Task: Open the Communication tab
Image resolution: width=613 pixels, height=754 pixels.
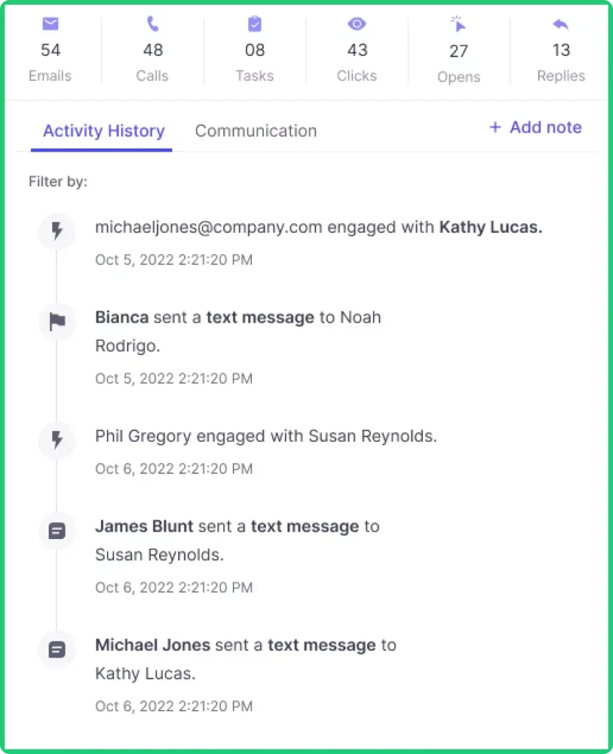Action: click(x=256, y=131)
